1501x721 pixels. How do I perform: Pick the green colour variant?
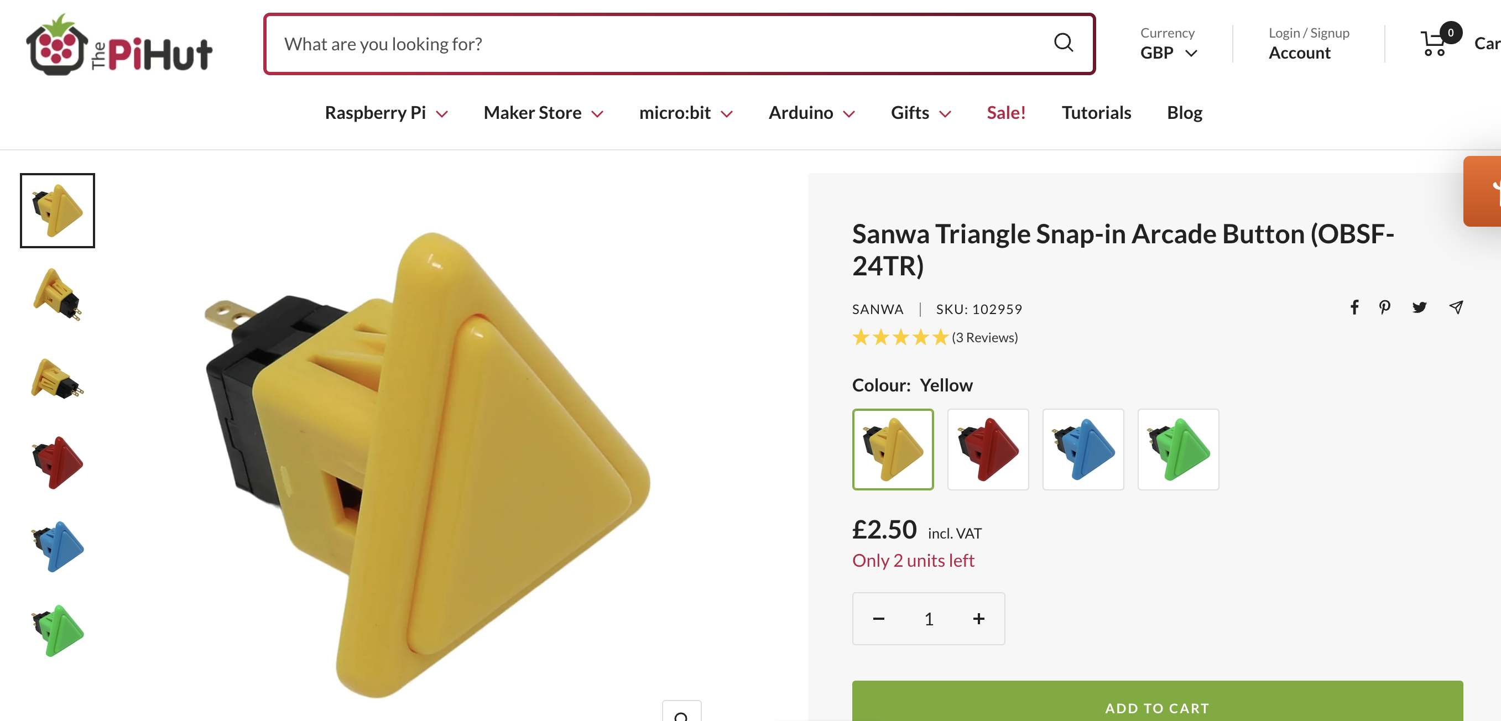[1177, 449]
